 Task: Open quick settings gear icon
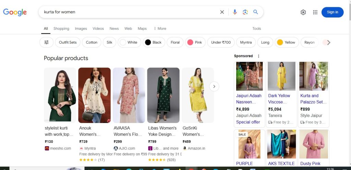(303, 12)
